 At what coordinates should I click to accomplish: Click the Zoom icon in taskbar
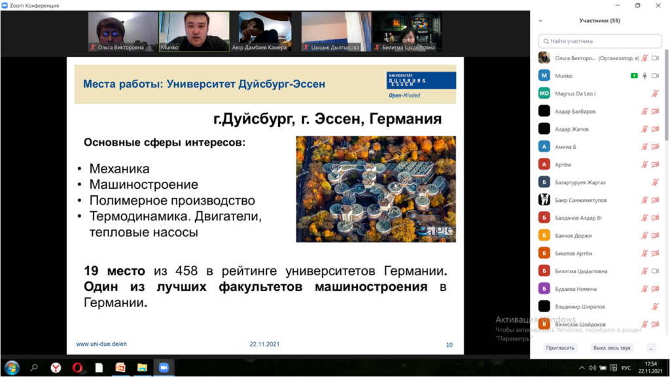(x=164, y=368)
